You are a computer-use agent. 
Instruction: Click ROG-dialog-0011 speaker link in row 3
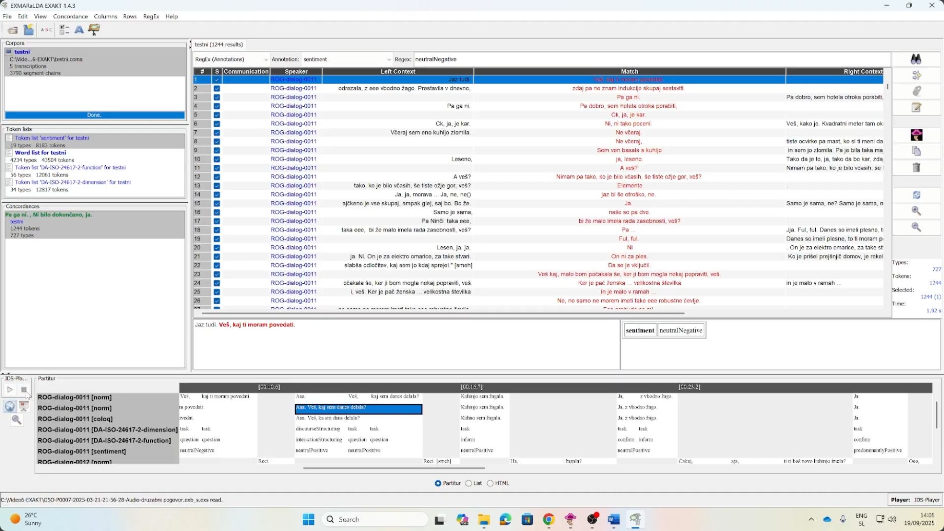click(x=293, y=97)
